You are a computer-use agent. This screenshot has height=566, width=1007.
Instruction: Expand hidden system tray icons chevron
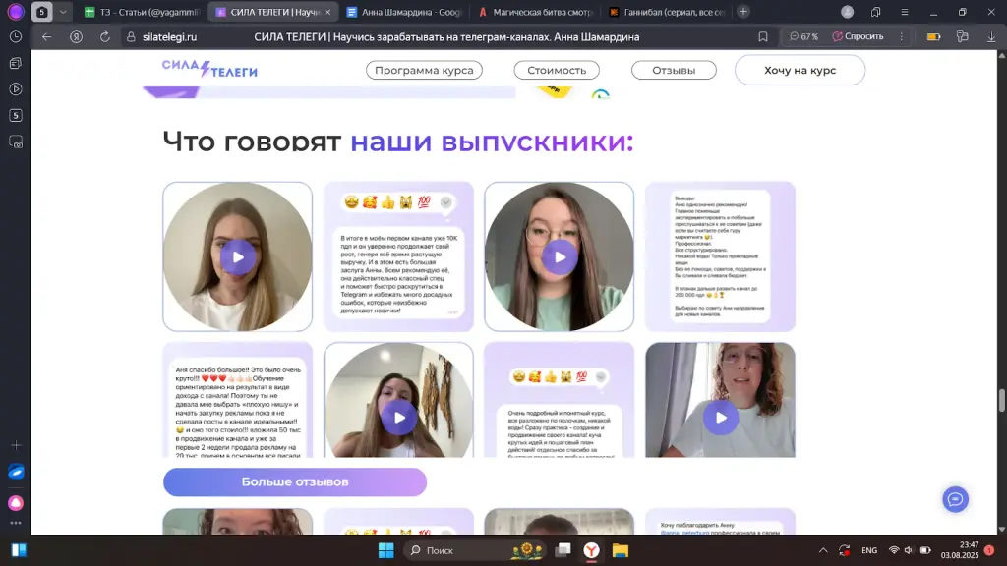point(823,550)
